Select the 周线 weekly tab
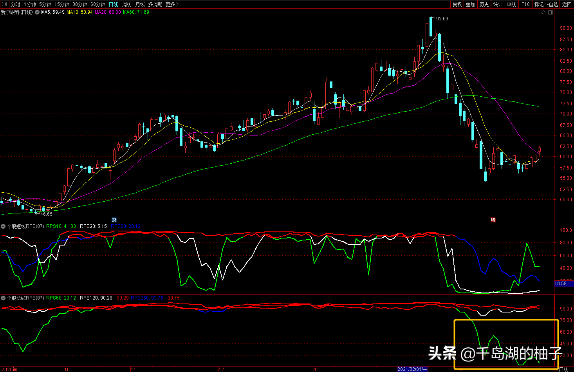Viewport: 574px width, 372px height. (x=127, y=4)
